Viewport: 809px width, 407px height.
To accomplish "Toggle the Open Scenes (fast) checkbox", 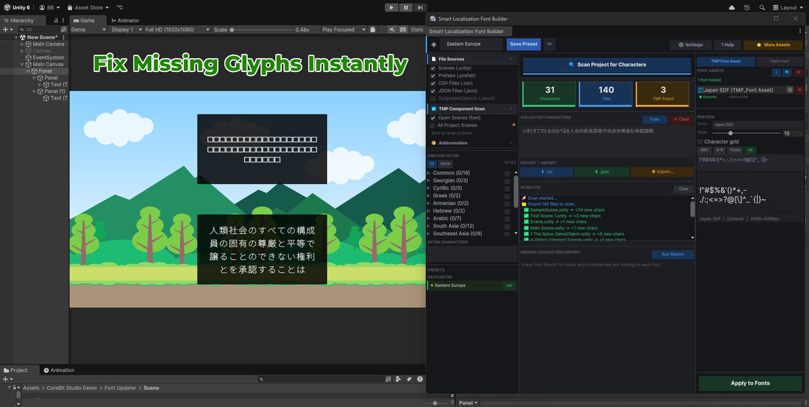I will click(433, 118).
